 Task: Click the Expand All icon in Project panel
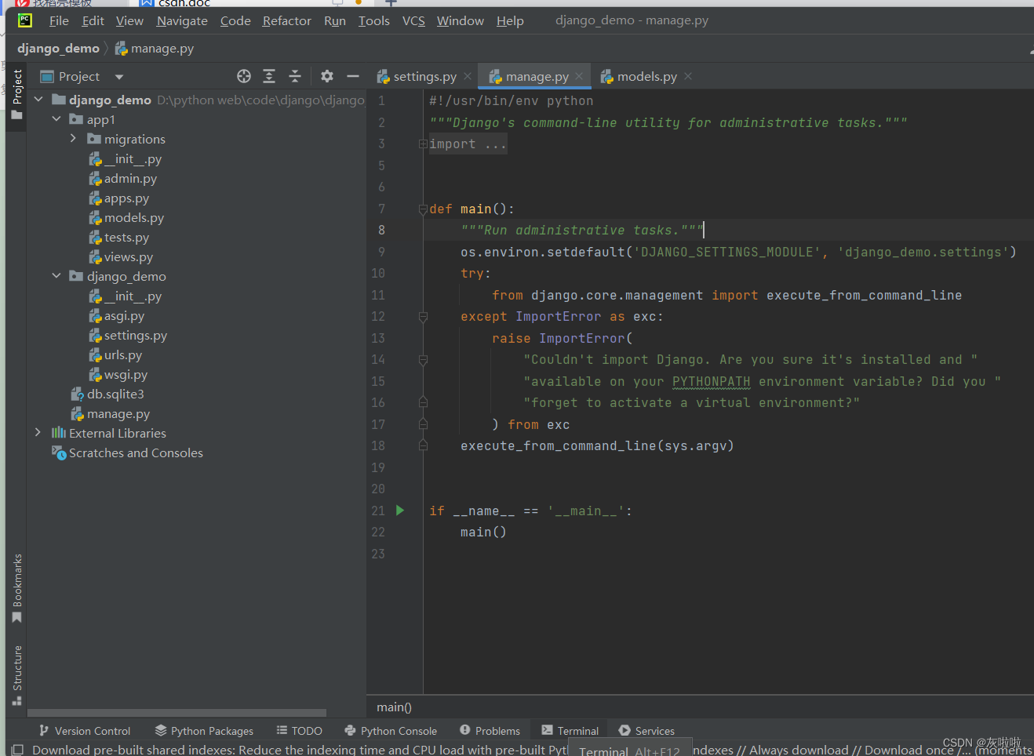point(269,76)
